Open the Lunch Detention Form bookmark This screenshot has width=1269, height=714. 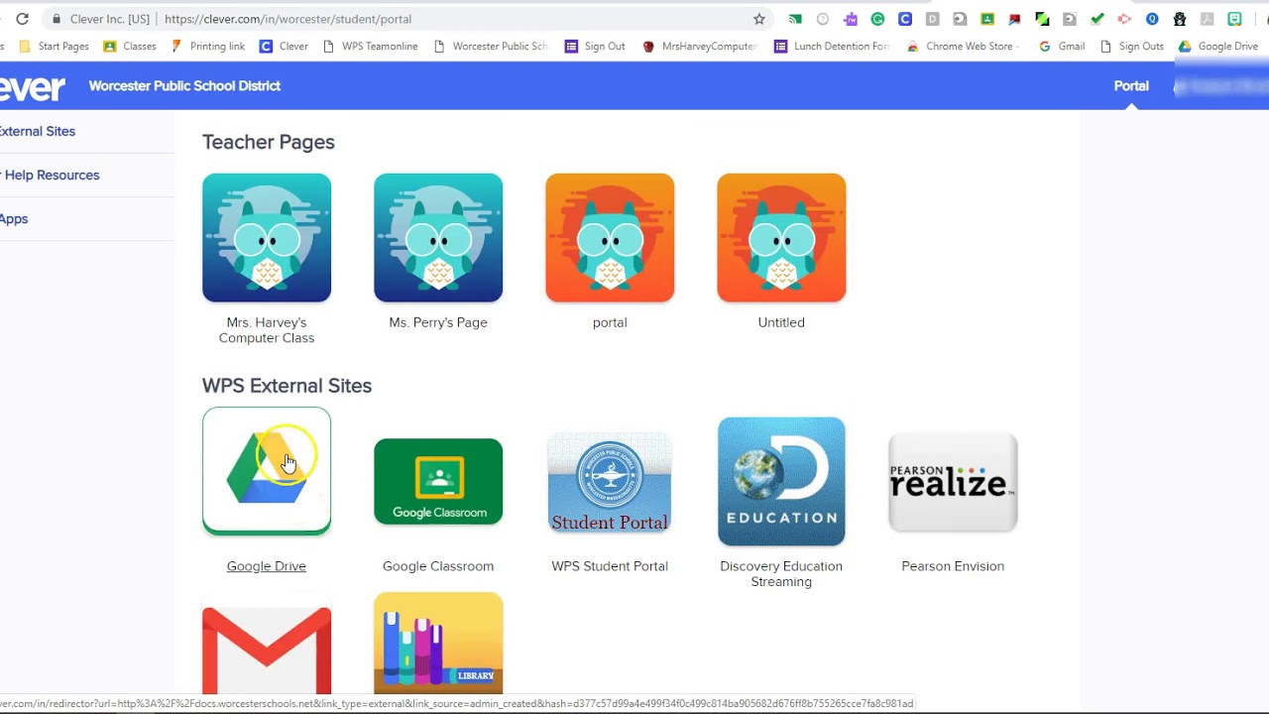[833, 46]
